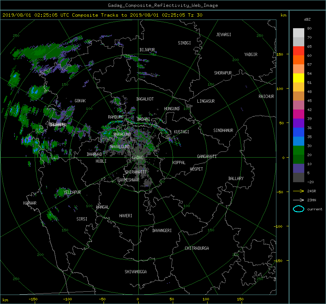Image resolution: width=326 pixels, height=304 pixels.
Task: Click the SHORAPUR town label
Action: click(223, 73)
